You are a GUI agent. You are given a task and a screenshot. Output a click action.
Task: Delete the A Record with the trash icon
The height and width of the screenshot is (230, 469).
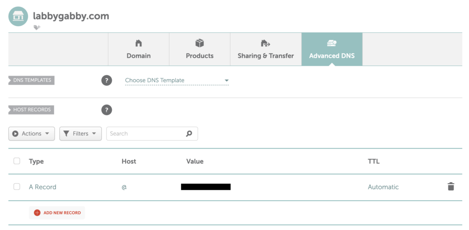pos(451,186)
